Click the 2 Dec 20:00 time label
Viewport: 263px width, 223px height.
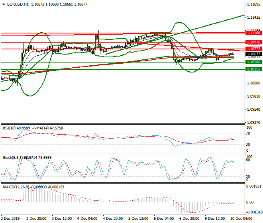(x=36, y=219)
